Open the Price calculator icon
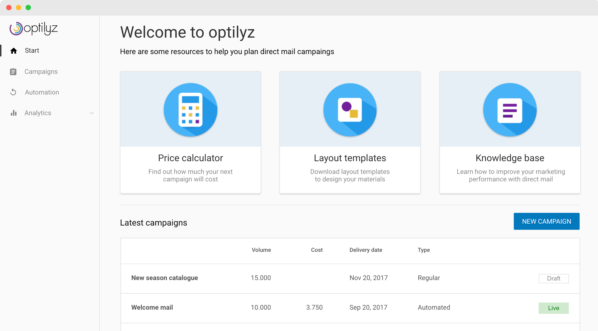The height and width of the screenshot is (331, 598). click(190, 110)
